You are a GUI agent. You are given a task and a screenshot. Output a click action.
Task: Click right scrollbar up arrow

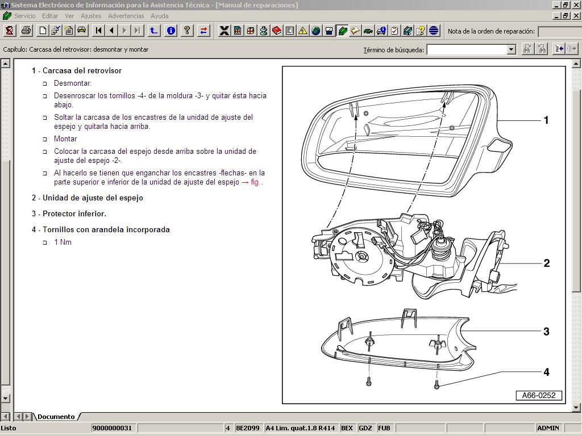(576, 64)
